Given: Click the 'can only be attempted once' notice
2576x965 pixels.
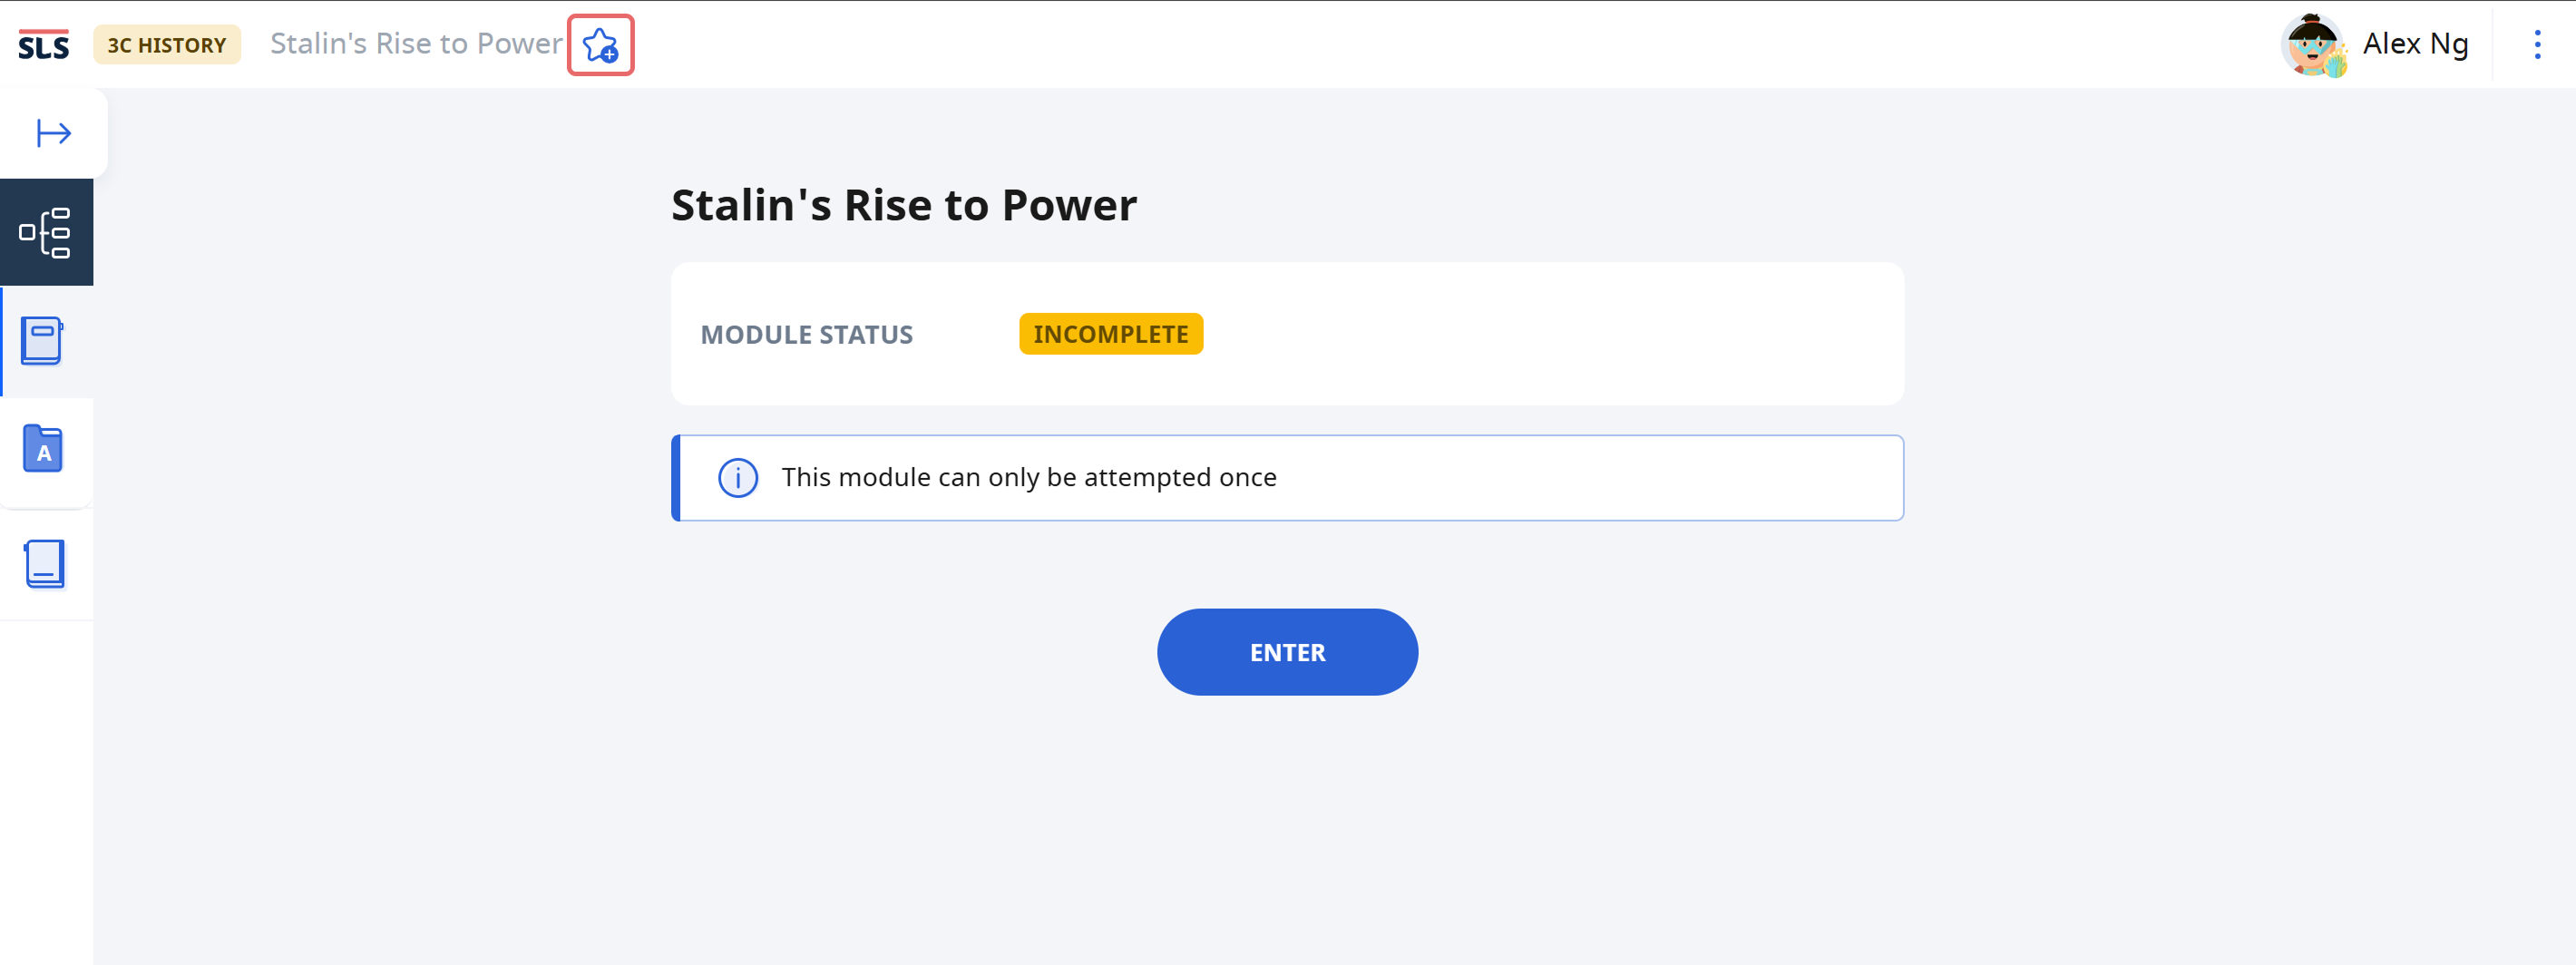Looking at the screenshot, I should click(1288, 478).
